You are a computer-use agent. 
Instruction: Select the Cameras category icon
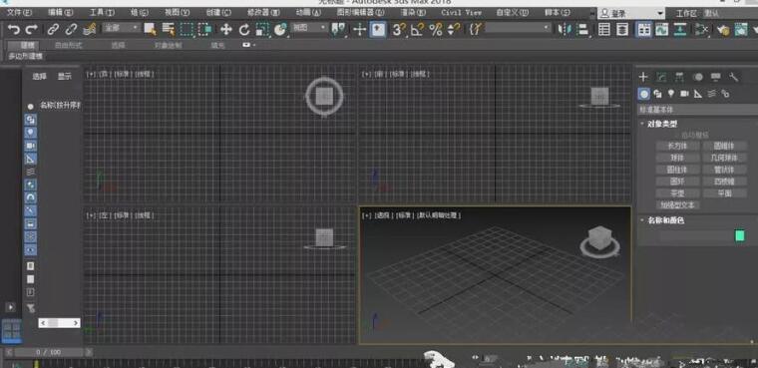[684, 94]
